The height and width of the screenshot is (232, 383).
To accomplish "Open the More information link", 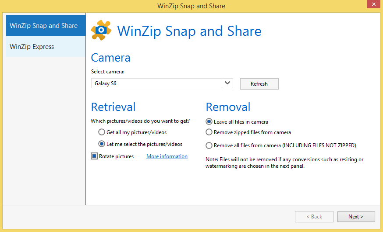I will 167,156.
